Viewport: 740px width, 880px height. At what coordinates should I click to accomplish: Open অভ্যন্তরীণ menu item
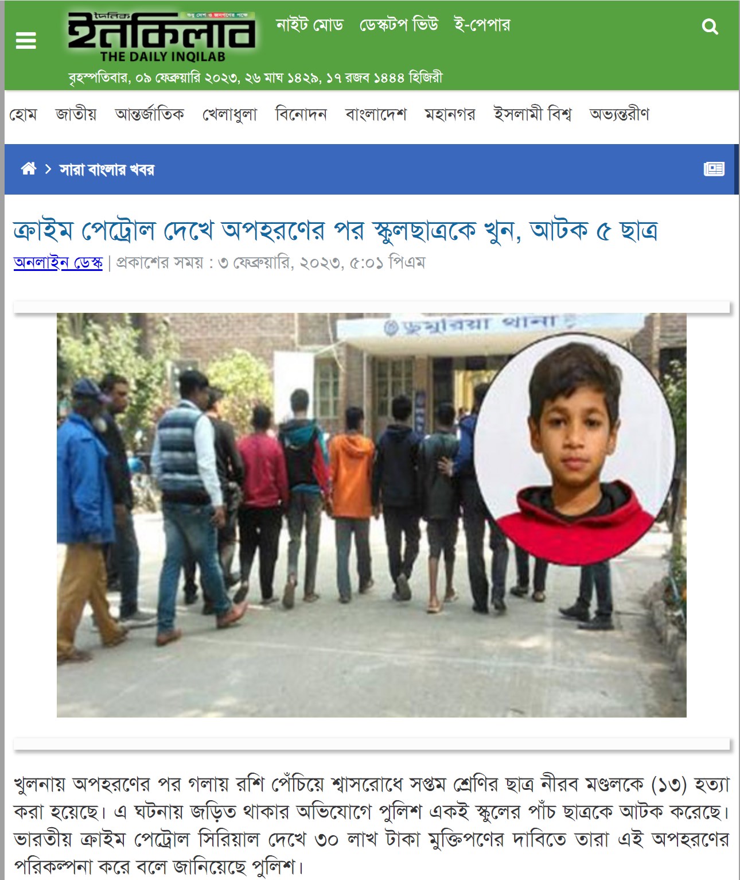[x=620, y=114]
